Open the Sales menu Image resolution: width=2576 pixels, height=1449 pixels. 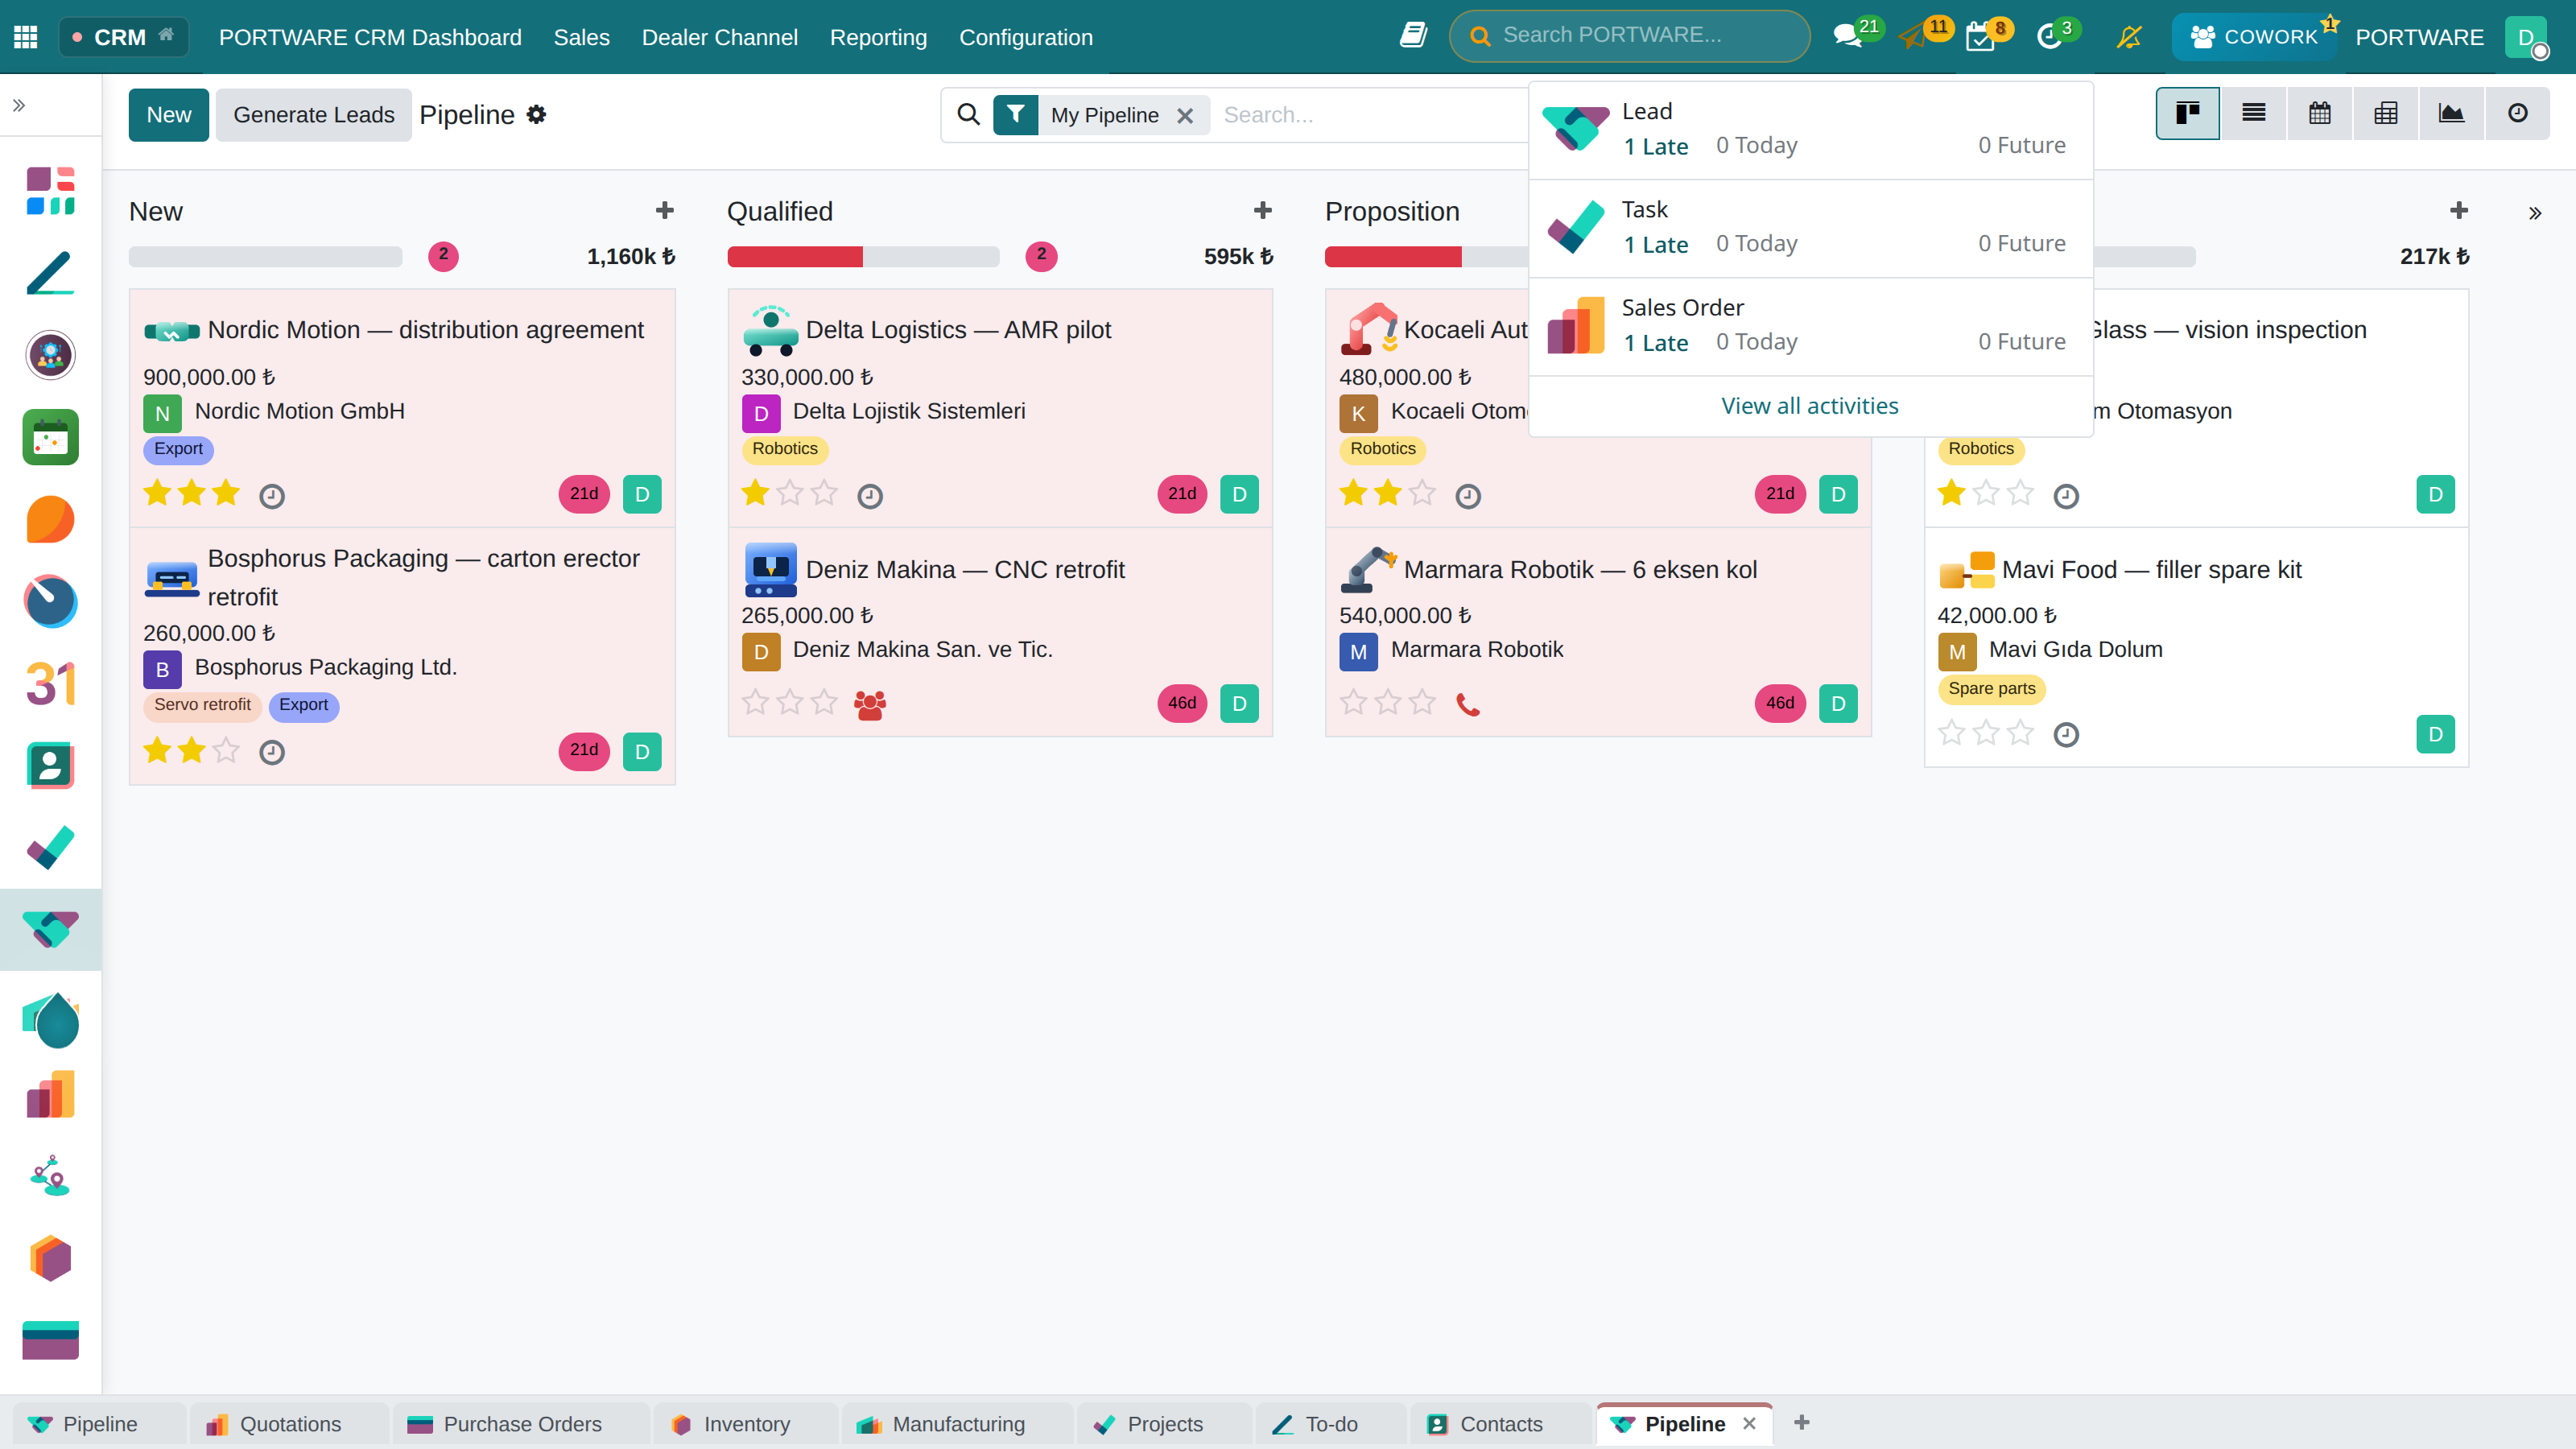(x=581, y=37)
